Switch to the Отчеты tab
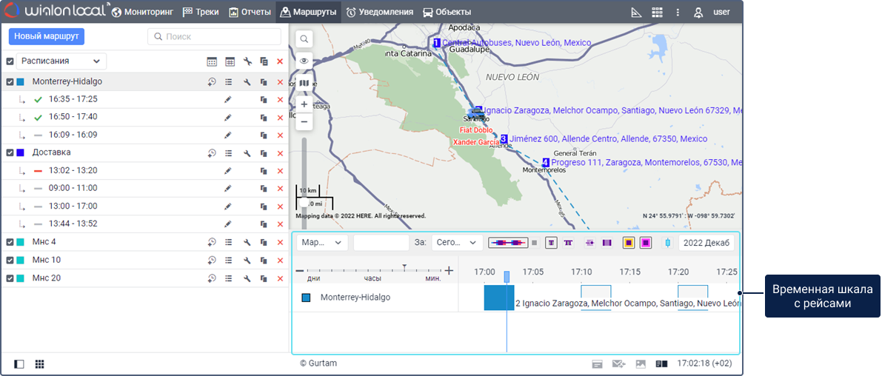 pos(250,12)
